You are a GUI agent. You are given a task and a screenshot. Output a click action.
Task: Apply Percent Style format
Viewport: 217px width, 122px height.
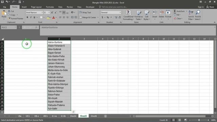108,17
